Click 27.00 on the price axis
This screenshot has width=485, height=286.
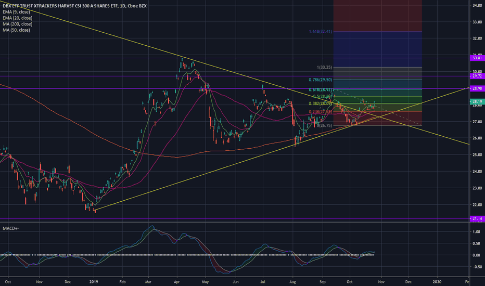(477, 122)
